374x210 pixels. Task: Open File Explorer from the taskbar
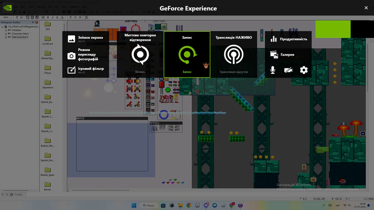point(180,205)
